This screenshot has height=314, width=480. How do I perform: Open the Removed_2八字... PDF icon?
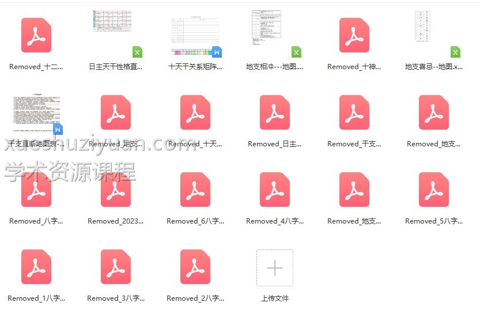[195, 267]
